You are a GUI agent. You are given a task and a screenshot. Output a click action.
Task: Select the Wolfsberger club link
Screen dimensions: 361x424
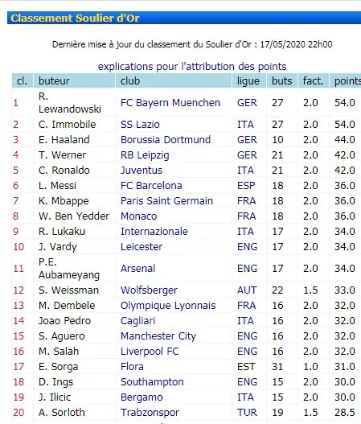149,290
